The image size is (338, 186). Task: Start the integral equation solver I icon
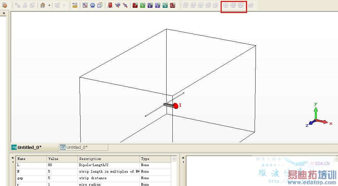(158, 5)
